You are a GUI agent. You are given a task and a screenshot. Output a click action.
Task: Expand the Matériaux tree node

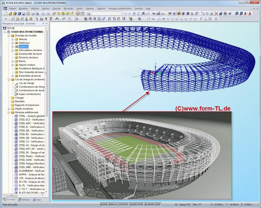[13, 43]
